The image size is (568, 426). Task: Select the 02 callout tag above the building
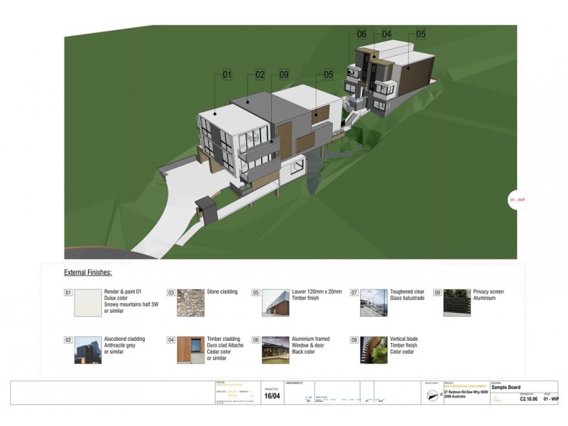(260, 75)
